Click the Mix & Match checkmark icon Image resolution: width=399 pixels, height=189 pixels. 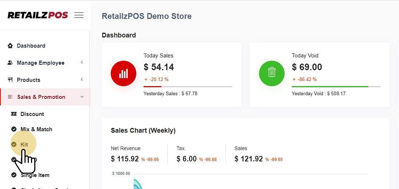point(14,129)
